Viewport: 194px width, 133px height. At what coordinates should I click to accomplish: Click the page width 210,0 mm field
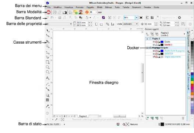pyautogui.click(x=82, y=23)
